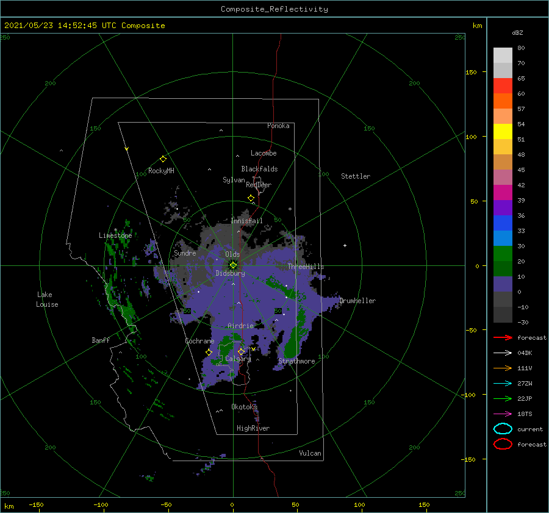Click the Innisfail label
Screen dimensions: 549x513
[x=246, y=221]
